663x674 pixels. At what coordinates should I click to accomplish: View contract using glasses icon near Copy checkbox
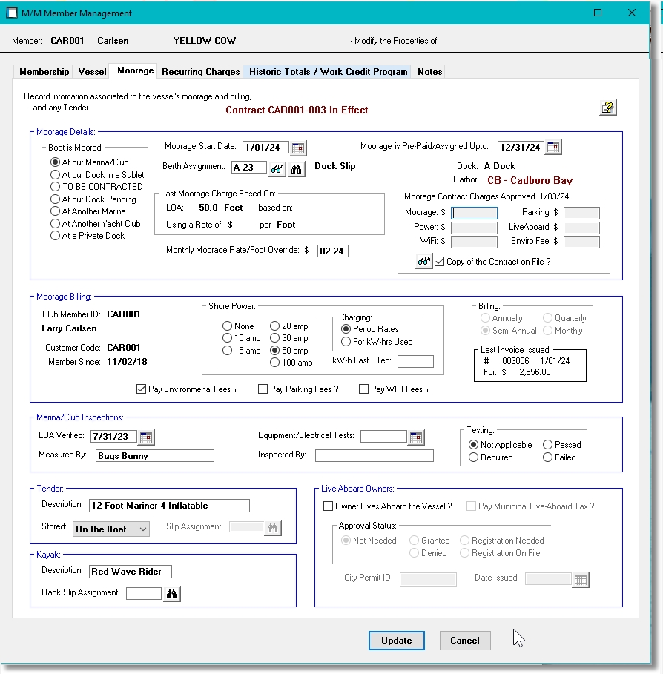(x=423, y=262)
